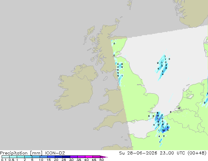Viewport: 208px width, 161px height.
Task: Click the 'Su 28-06-2026' date text
Action: (x=138, y=153)
